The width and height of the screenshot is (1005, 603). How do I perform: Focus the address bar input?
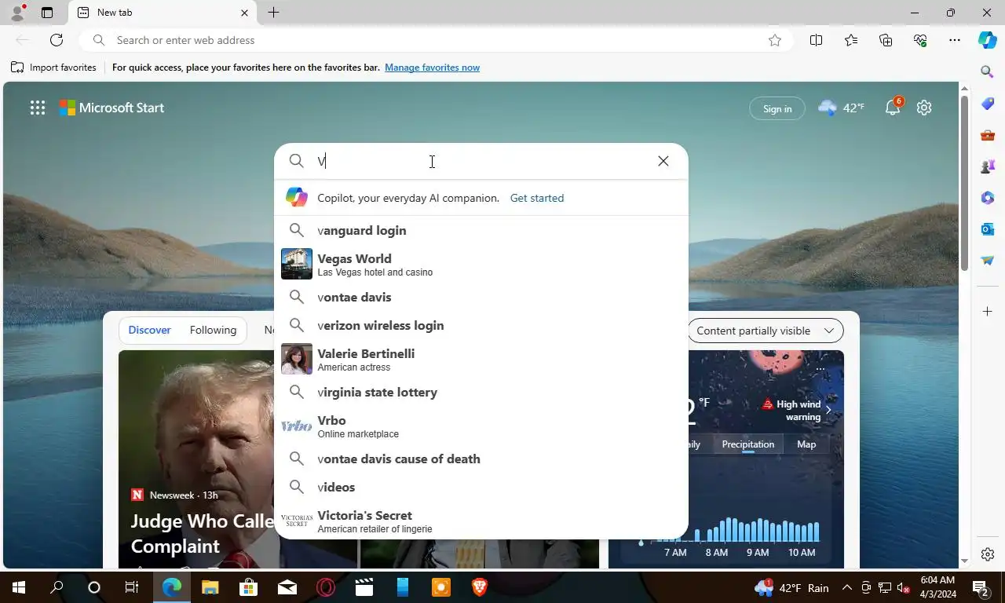[x=436, y=40]
